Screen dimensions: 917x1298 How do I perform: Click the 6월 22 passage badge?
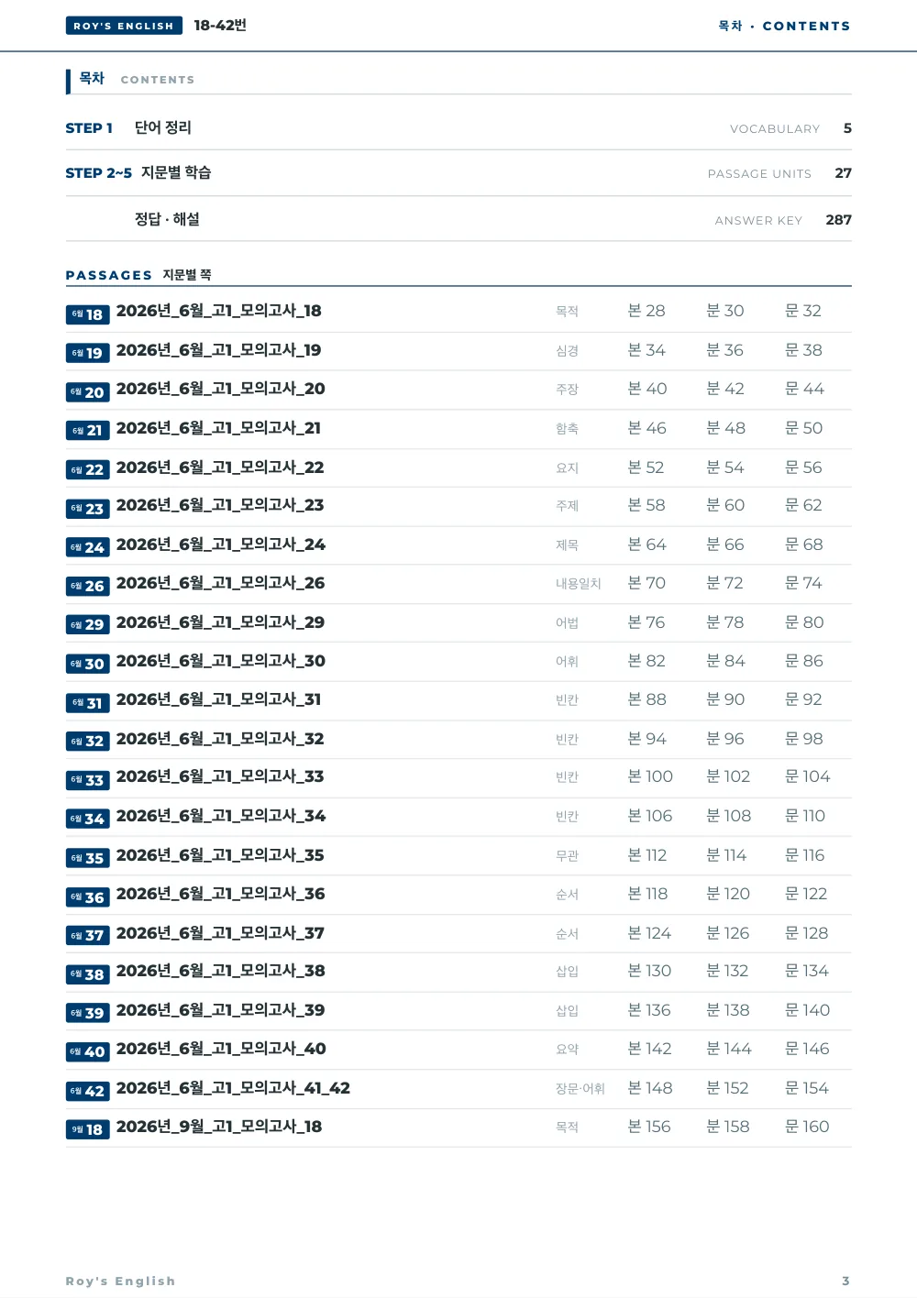[x=88, y=469]
